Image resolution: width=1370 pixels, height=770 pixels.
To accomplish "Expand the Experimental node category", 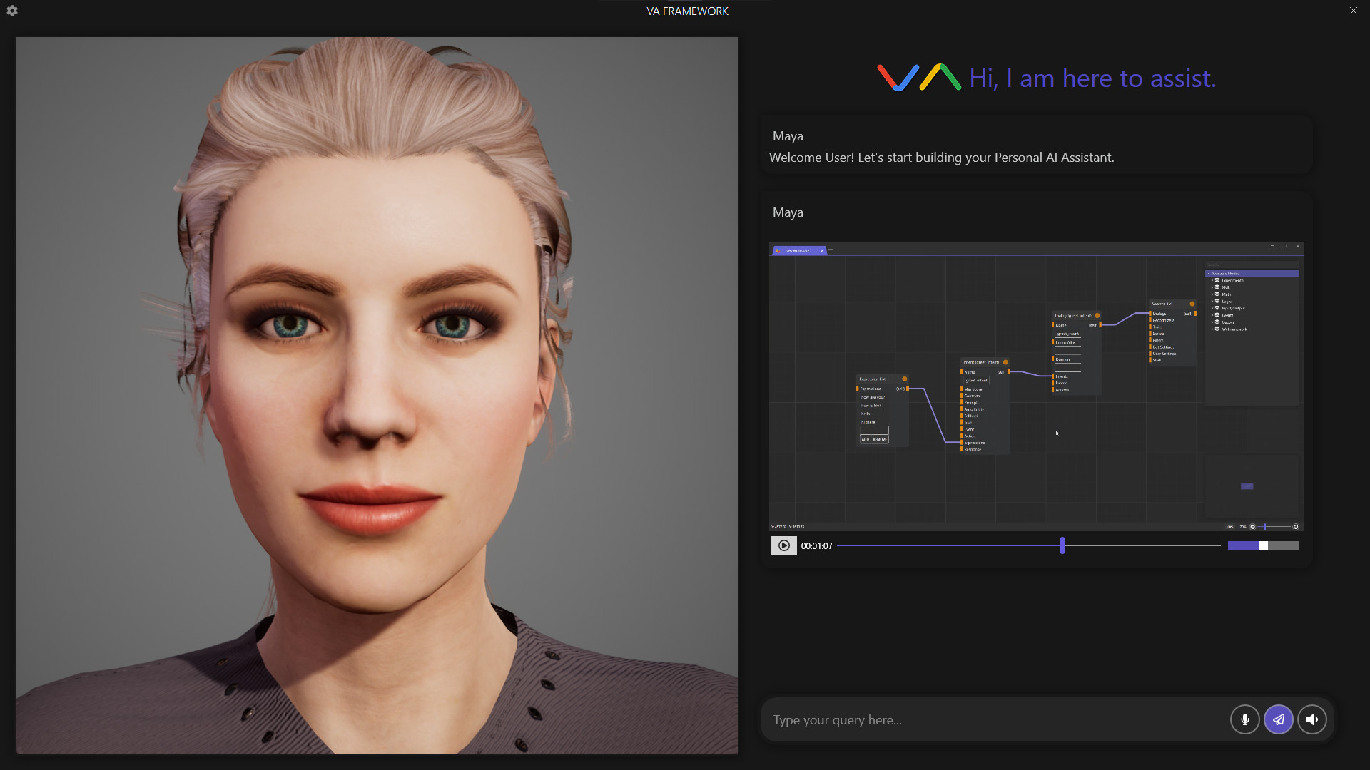I will click(1212, 280).
